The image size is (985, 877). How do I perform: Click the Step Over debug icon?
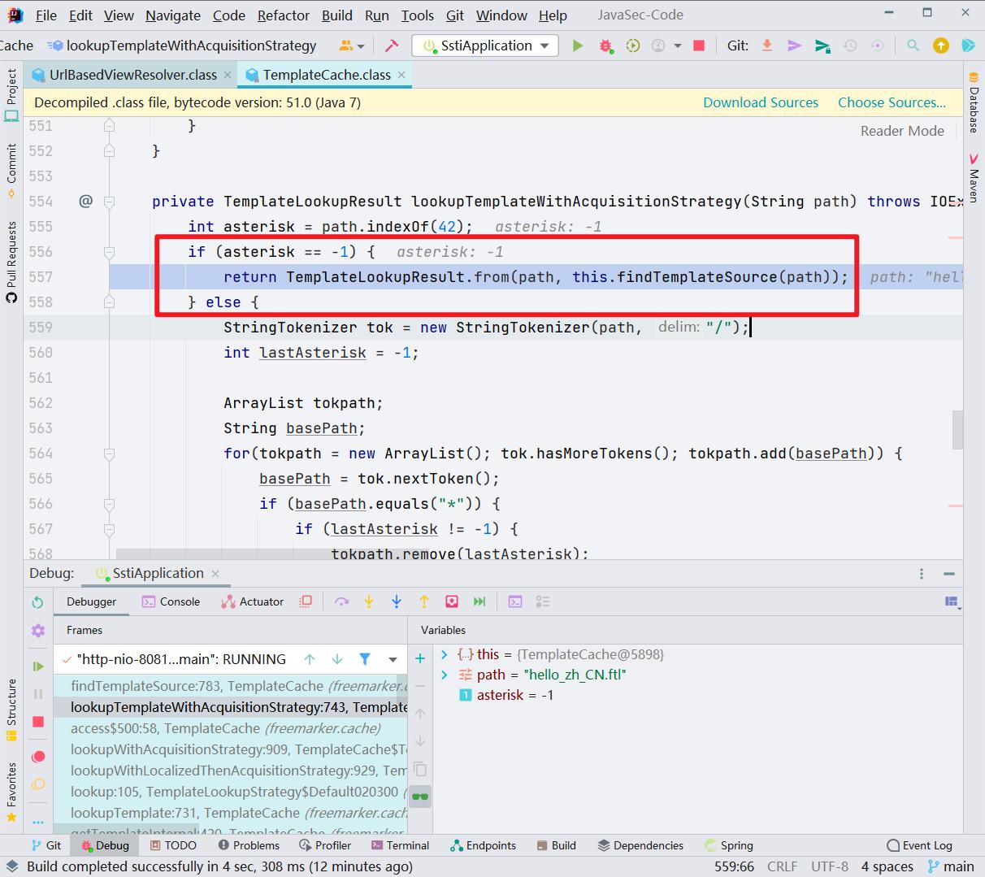point(341,601)
